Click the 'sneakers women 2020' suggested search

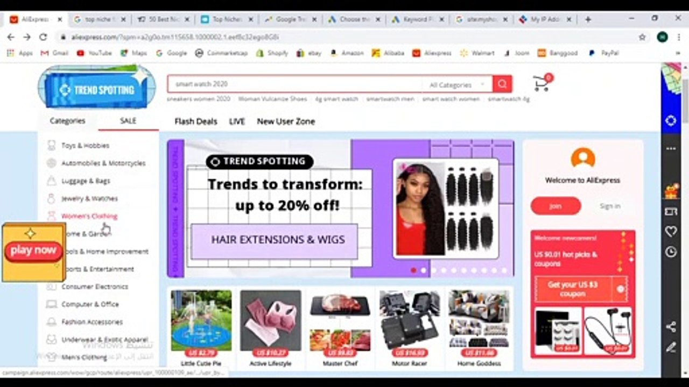[198, 99]
